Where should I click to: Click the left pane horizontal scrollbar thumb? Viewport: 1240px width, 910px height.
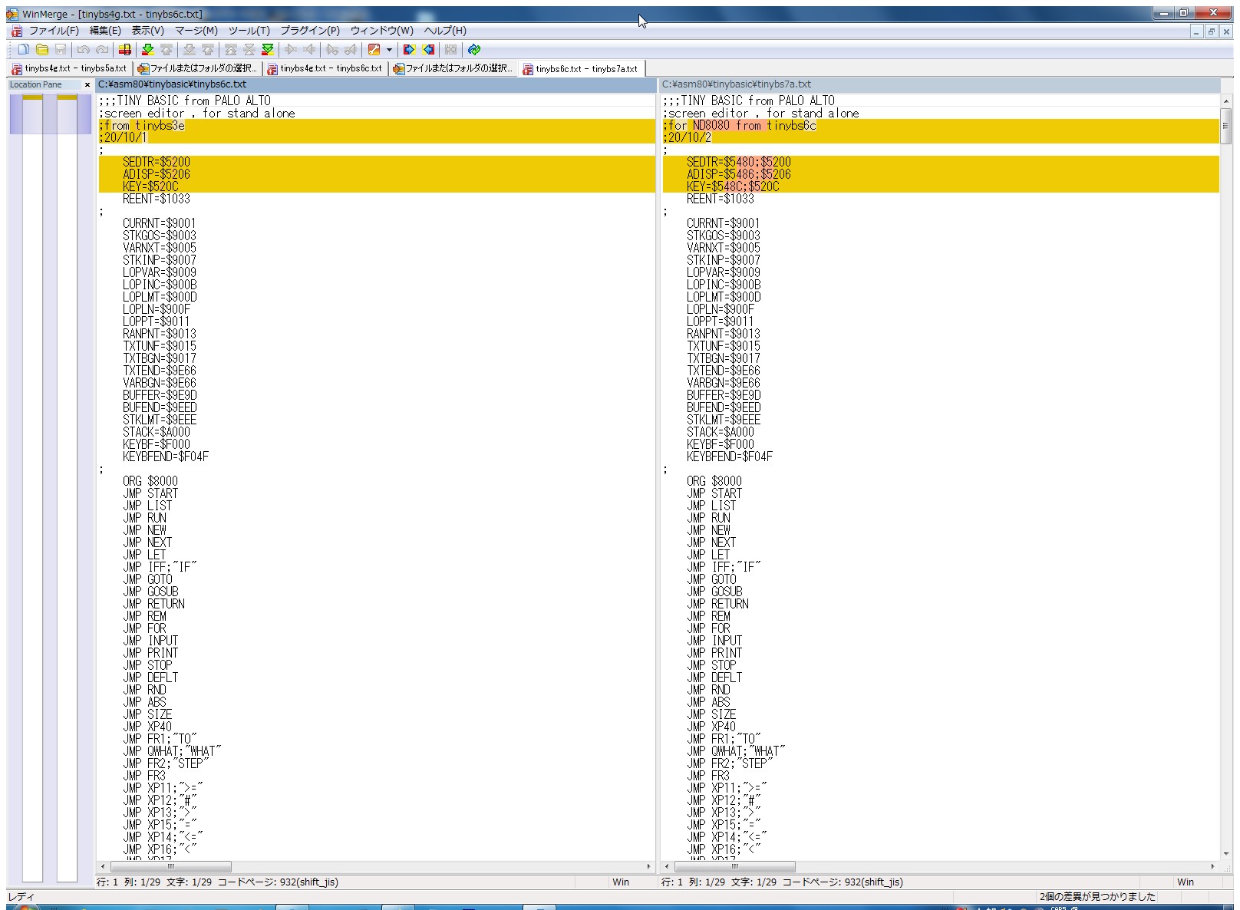click(x=171, y=866)
